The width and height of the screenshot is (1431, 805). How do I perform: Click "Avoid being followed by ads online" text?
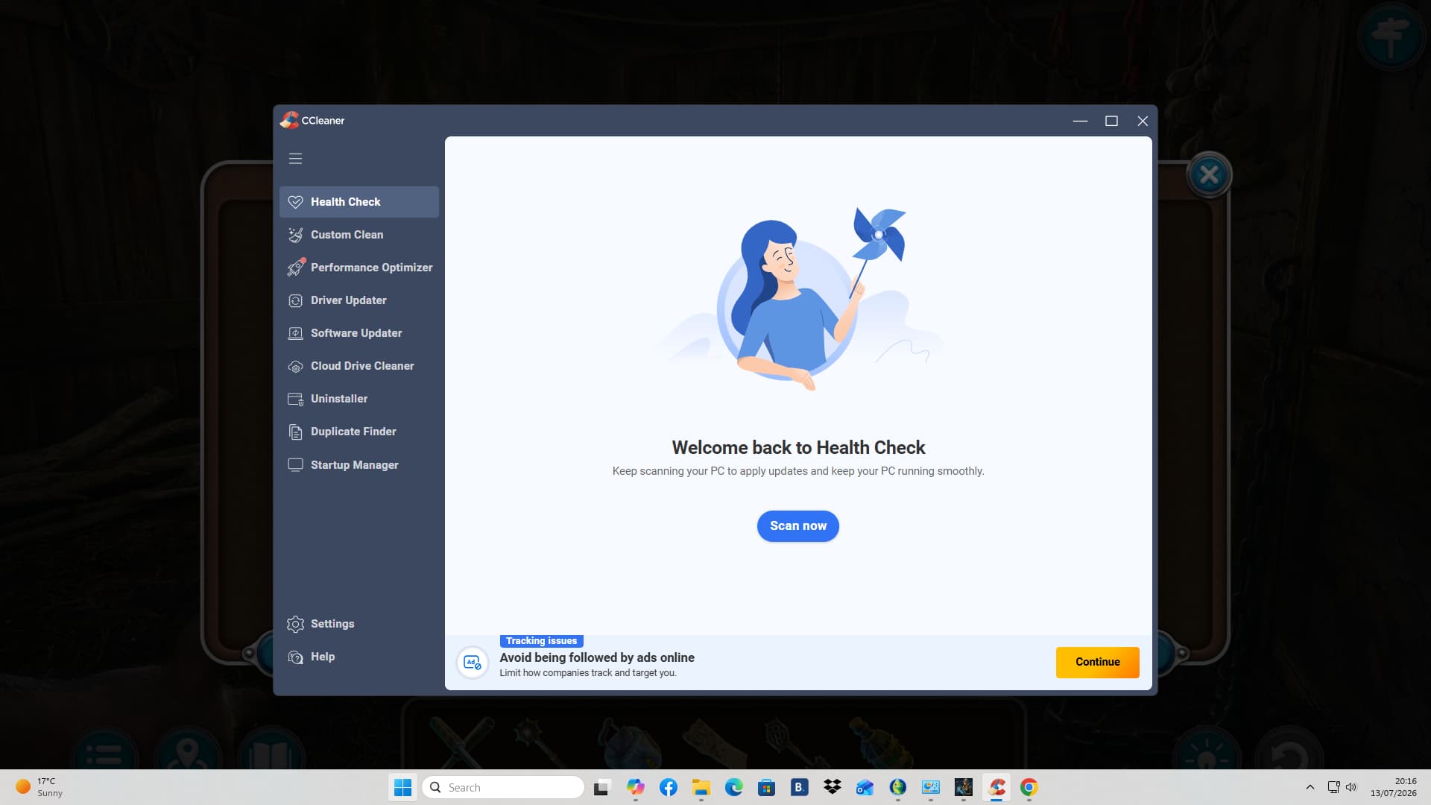tap(597, 657)
